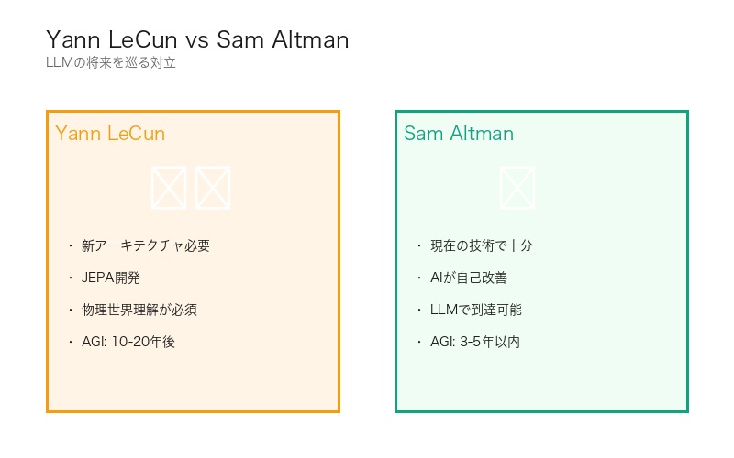Image resolution: width=734 pixels, height=458 pixels.
Task: Click the orange Yann LeCun heading
Action: [x=110, y=134]
